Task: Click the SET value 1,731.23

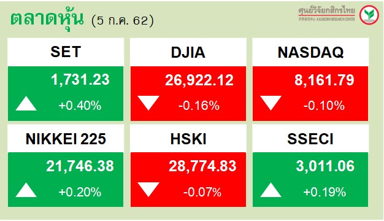Action: click(80, 80)
